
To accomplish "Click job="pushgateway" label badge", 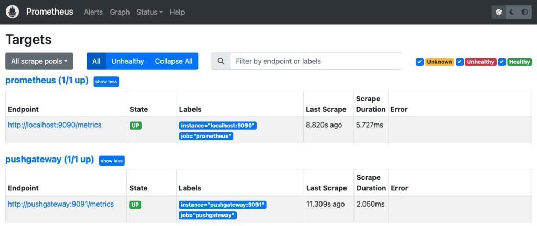I will pyautogui.click(x=208, y=216).
